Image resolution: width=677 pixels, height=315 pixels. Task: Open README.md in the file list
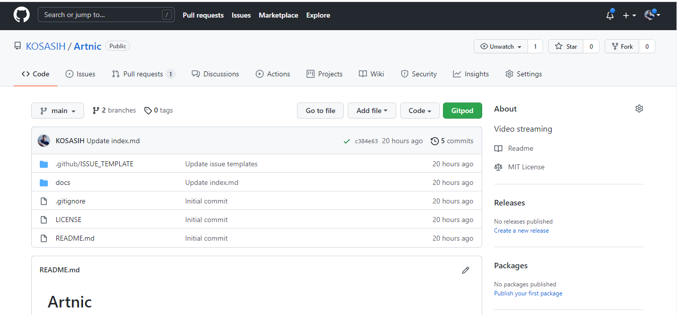(x=75, y=238)
